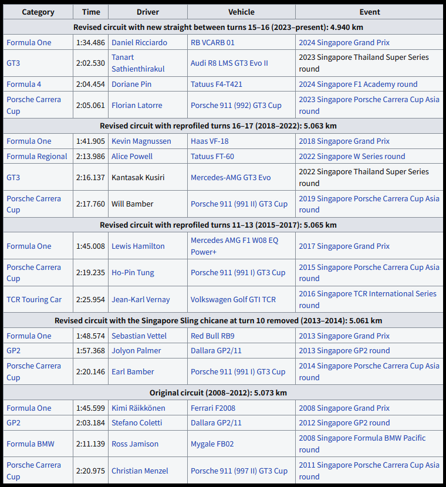Click the Vehicle column header

pos(241,12)
